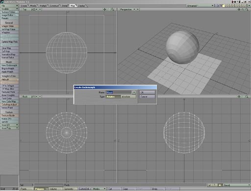The width and height of the screenshot is (251, 191).
Task: Select the Airbrush tool
Action: (x=9, y=79)
